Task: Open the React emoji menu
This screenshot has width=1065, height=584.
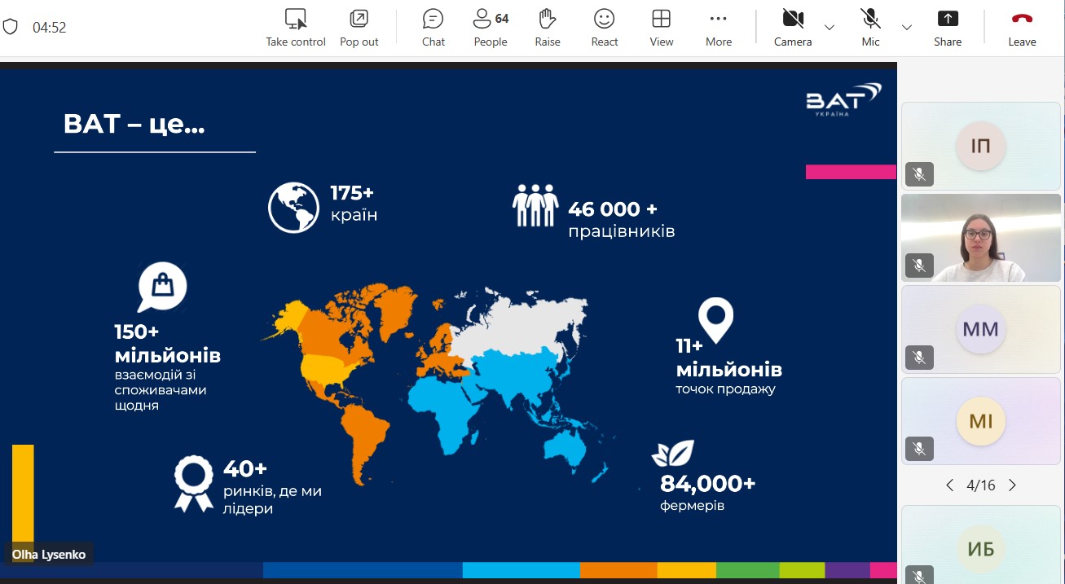Action: [x=605, y=28]
